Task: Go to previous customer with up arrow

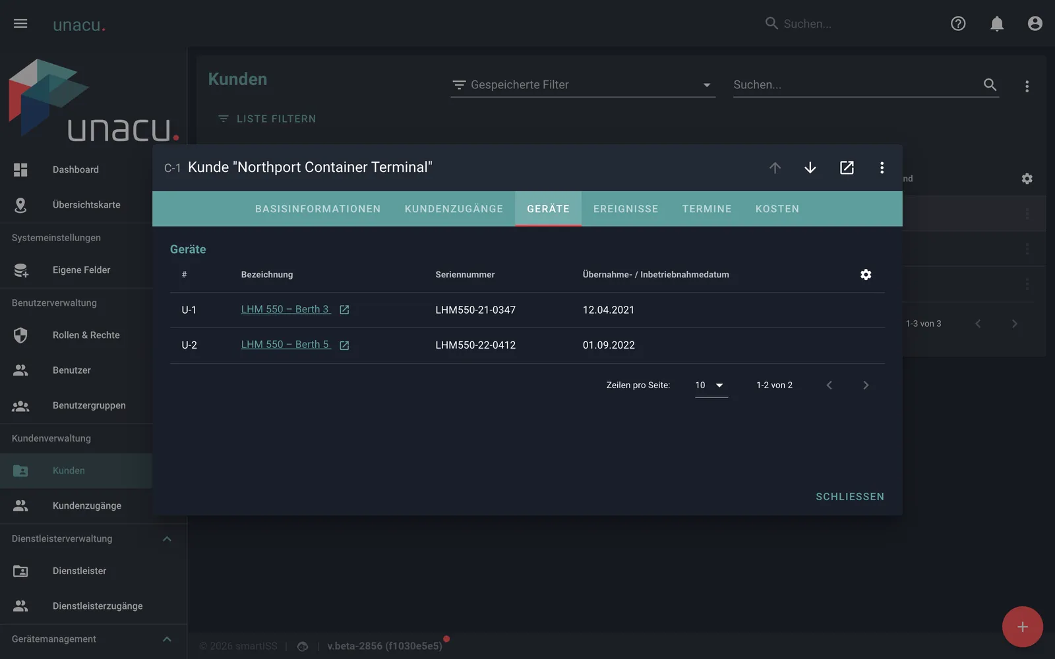Action: tap(775, 167)
